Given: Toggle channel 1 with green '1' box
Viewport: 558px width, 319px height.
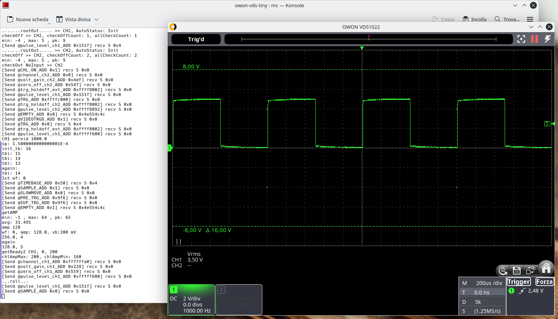Looking at the screenshot, I should pyautogui.click(x=173, y=290).
